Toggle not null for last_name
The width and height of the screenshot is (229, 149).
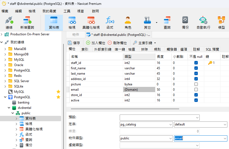pos(196,73)
